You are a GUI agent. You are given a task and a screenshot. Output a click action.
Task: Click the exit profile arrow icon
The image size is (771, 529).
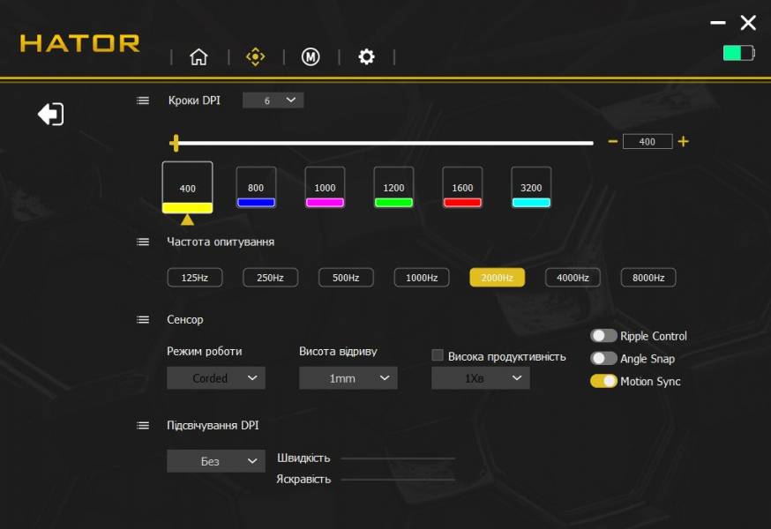click(x=50, y=114)
